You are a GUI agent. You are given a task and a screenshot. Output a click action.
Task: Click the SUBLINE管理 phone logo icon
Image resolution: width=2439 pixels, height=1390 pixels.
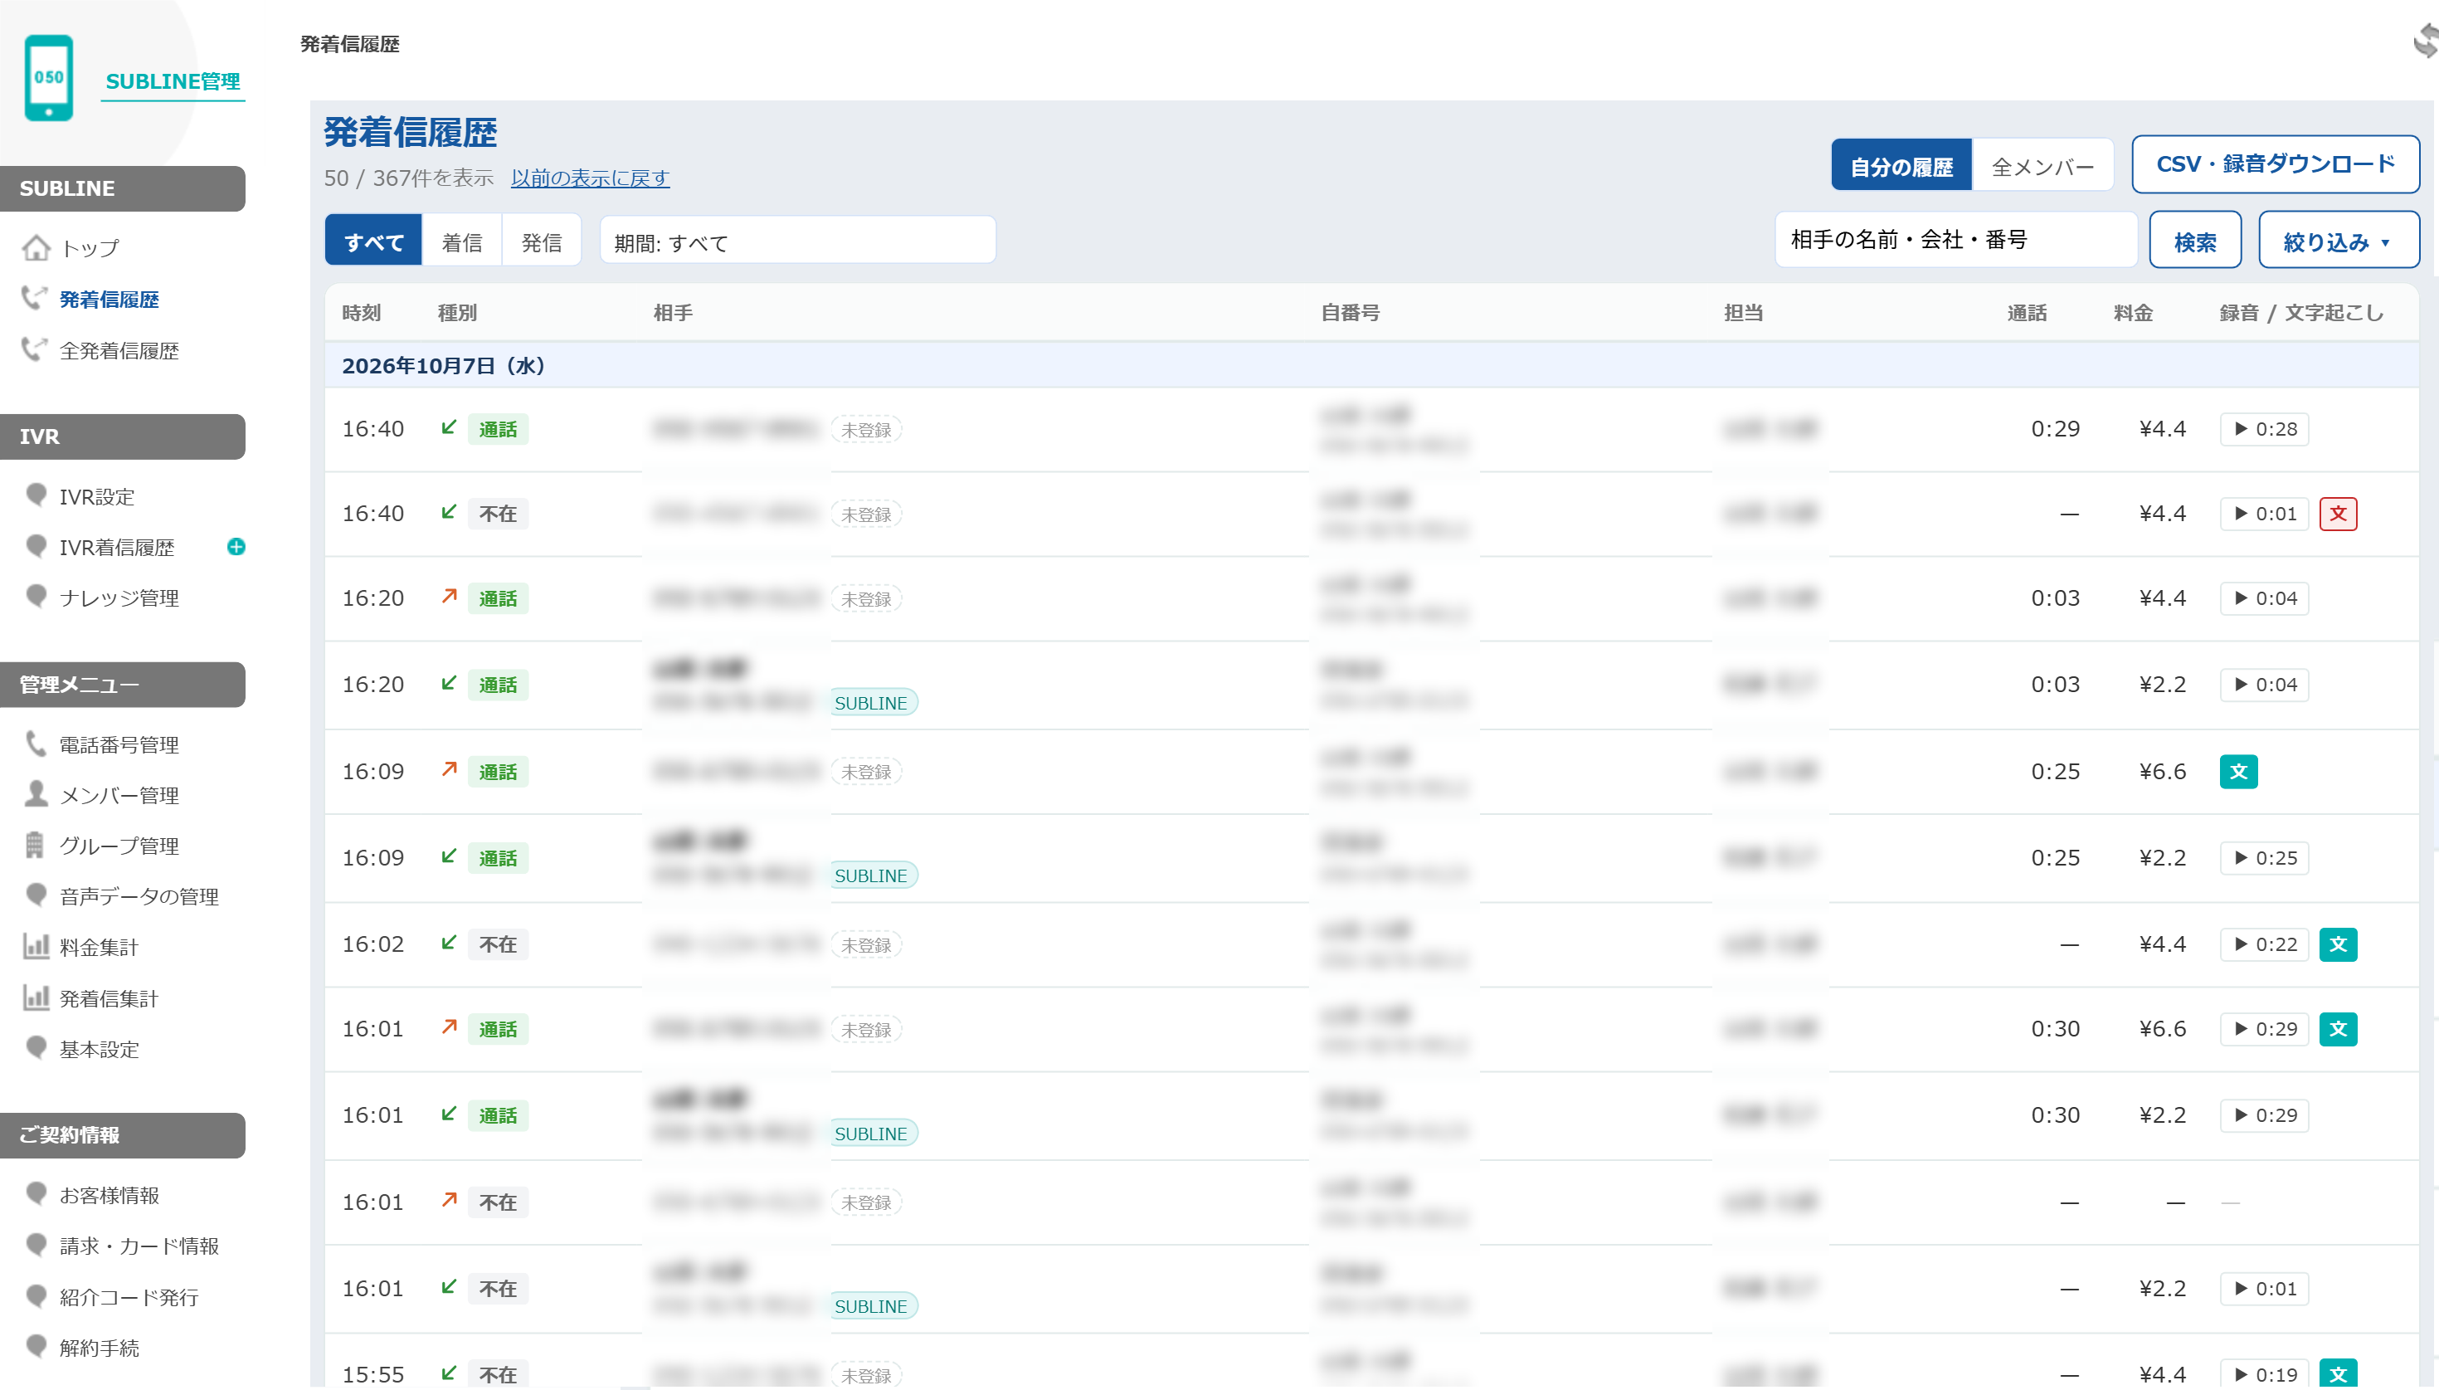pos(49,77)
